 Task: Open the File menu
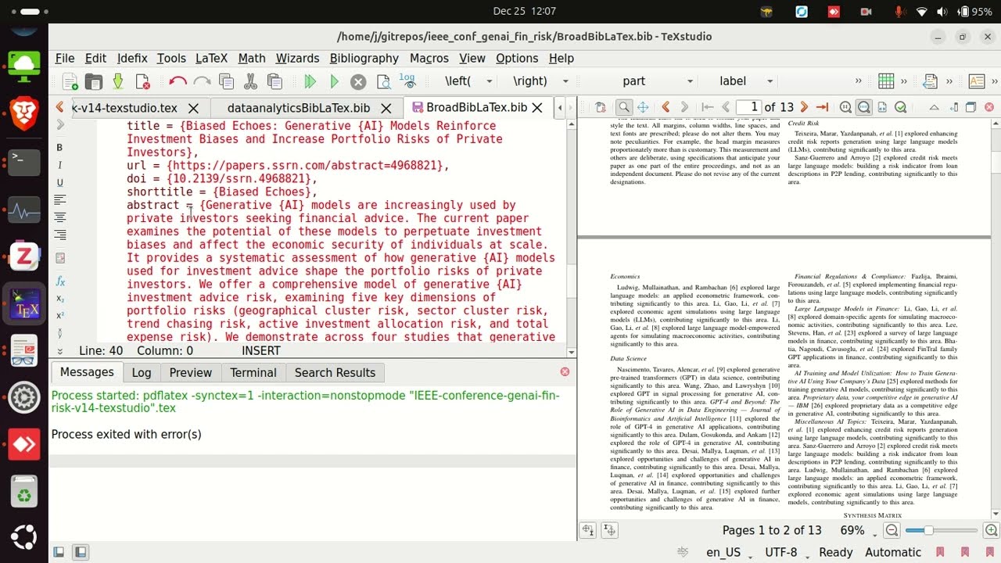[x=65, y=58]
